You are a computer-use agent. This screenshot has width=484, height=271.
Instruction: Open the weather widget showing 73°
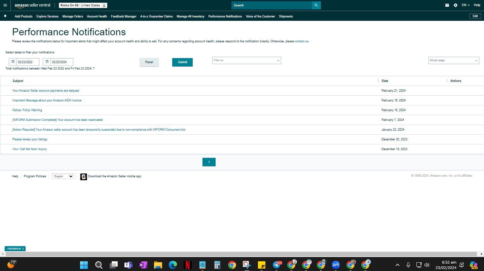11,264
